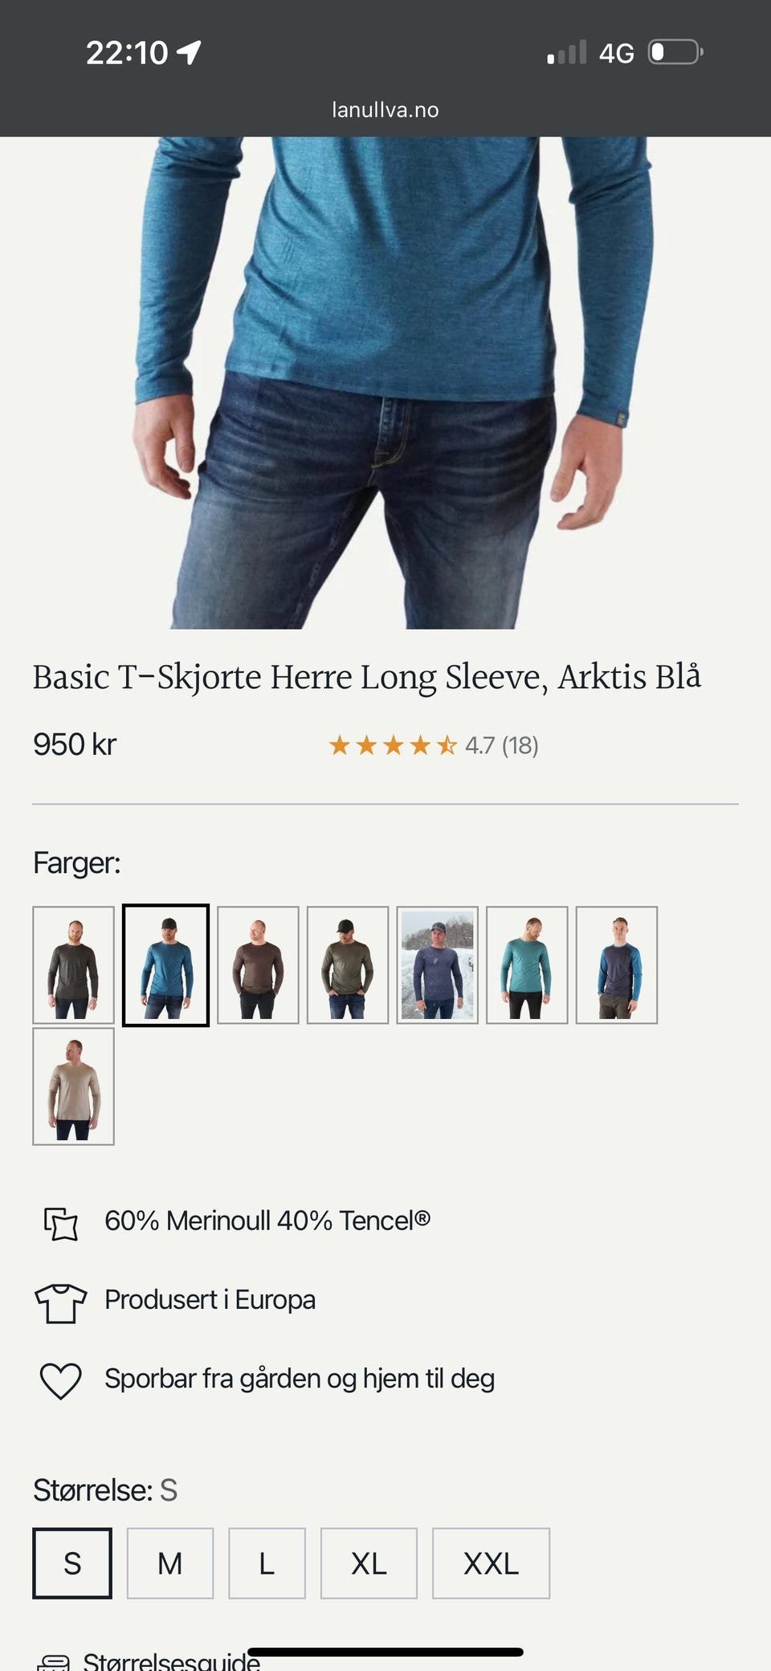
Task: Tap the cellular signal bars icon
Action: coord(567,53)
